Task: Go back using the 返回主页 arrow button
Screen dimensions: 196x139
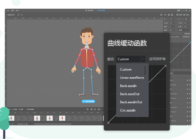Action: coord(10,15)
